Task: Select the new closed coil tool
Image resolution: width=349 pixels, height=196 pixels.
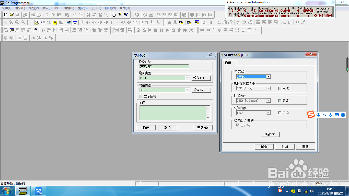Action: (129, 22)
